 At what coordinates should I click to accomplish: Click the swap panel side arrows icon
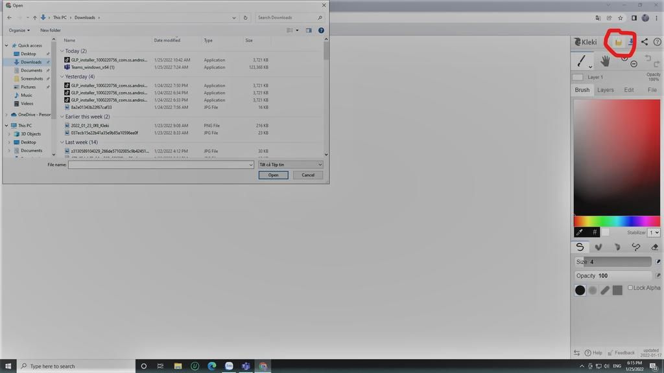tap(576, 352)
